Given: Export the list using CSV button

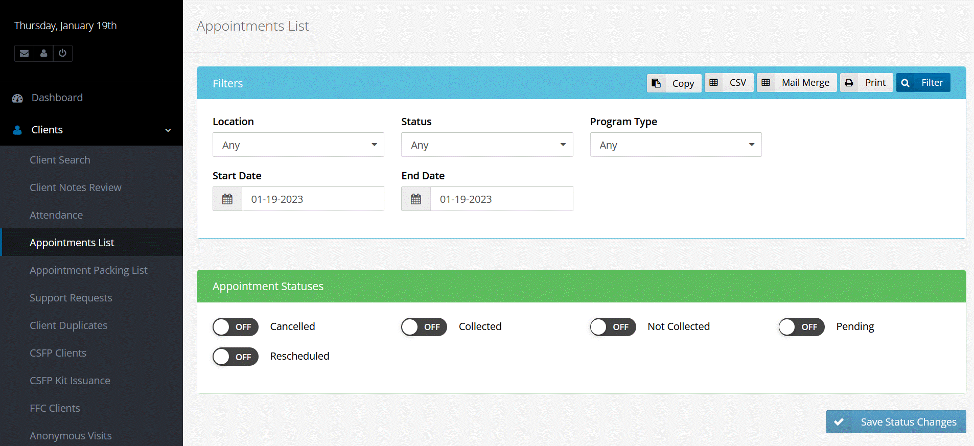Looking at the screenshot, I should click(729, 83).
